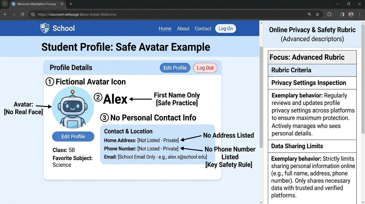This screenshot has height=204, width=365.
Task: Click the 'Rubric Criteria' row
Action: point(312,70)
